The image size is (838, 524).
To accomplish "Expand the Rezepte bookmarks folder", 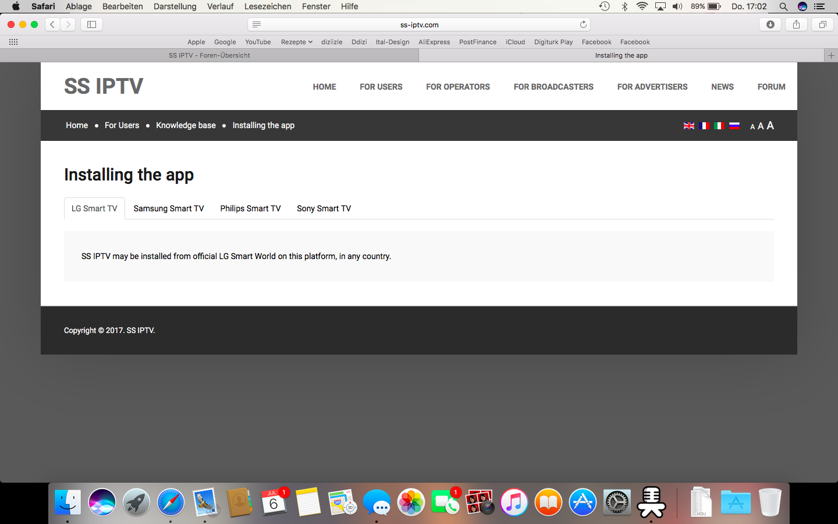I will click(x=296, y=42).
